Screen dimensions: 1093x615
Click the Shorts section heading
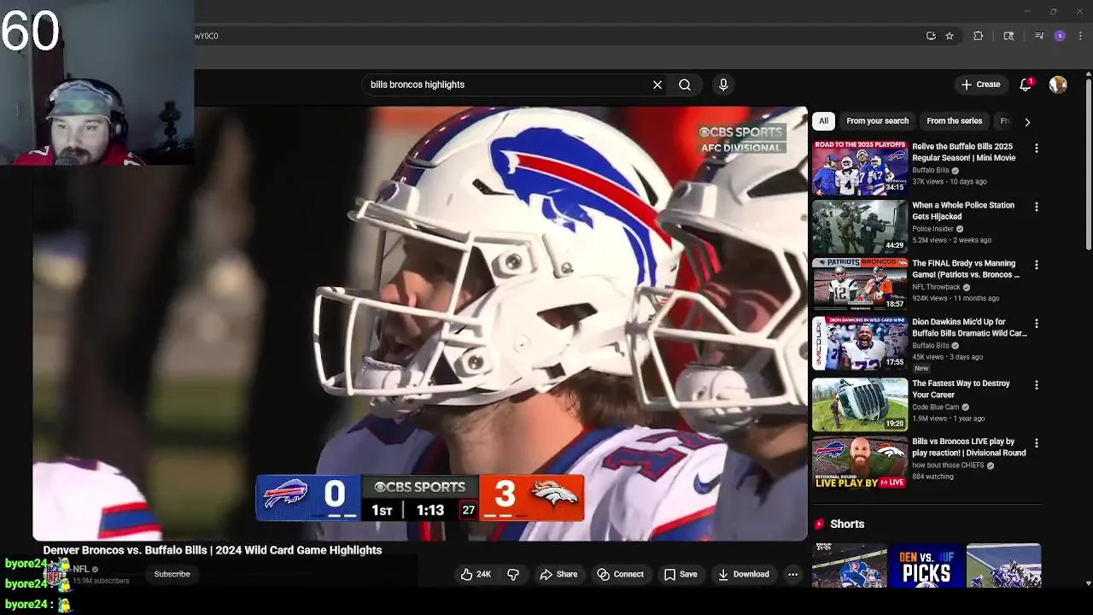(847, 524)
